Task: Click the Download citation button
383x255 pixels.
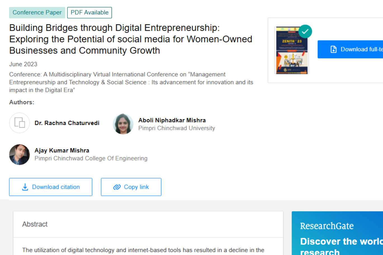Action: [51, 187]
